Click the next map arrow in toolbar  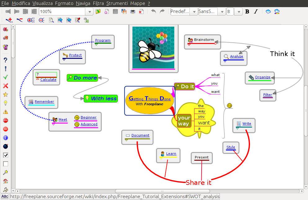(x=17, y=11)
